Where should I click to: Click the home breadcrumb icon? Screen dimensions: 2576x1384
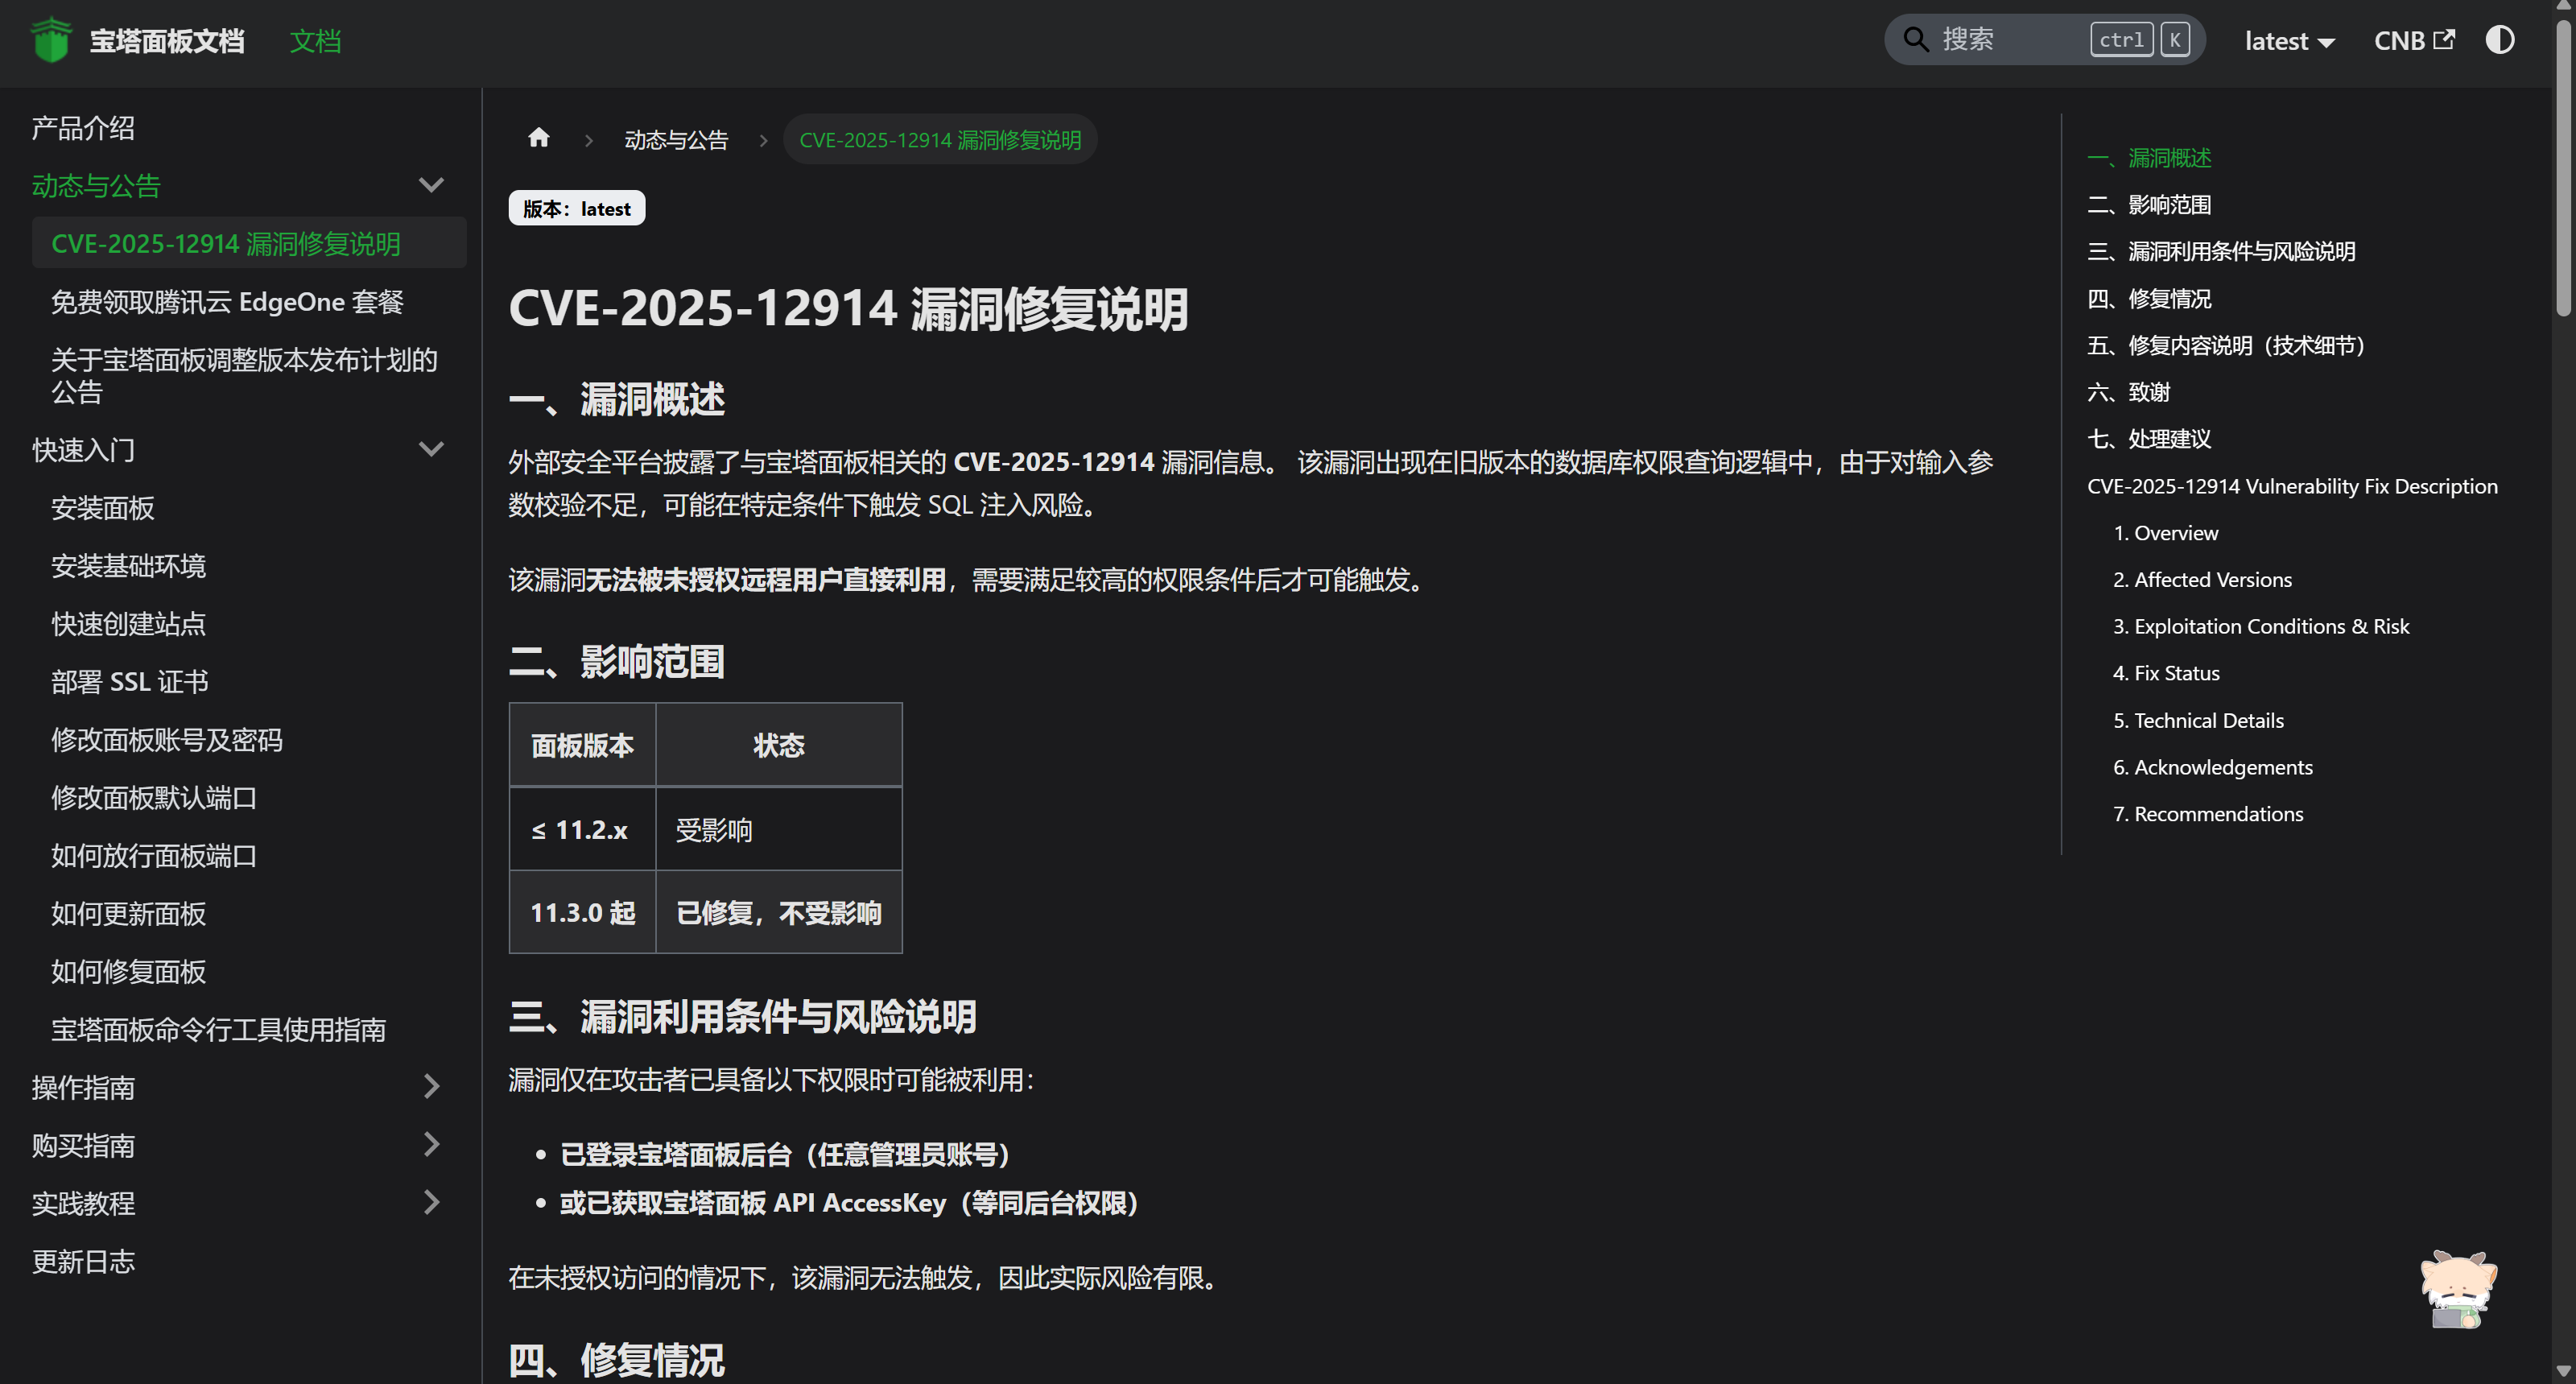click(x=538, y=138)
